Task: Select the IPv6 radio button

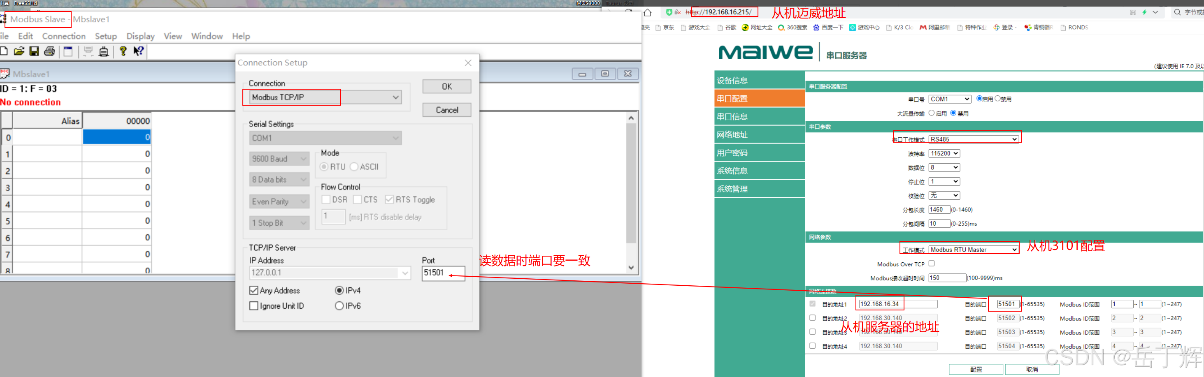Action: point(339,306)
